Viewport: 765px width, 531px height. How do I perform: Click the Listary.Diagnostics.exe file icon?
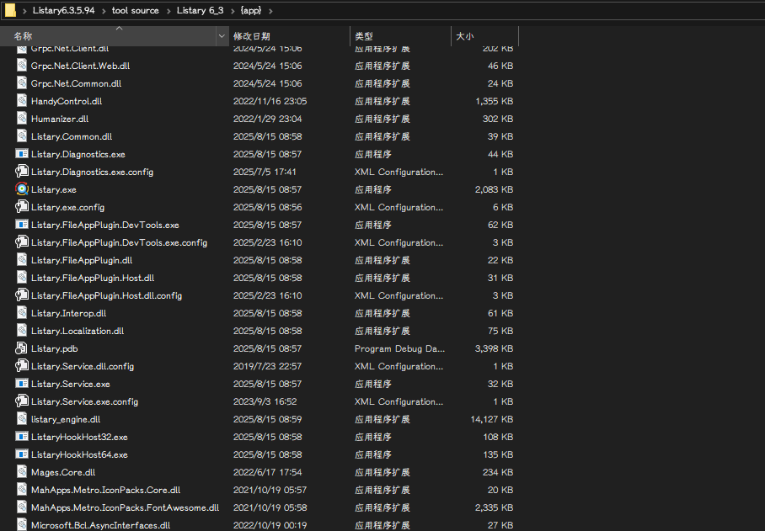[x=22, y=154]
